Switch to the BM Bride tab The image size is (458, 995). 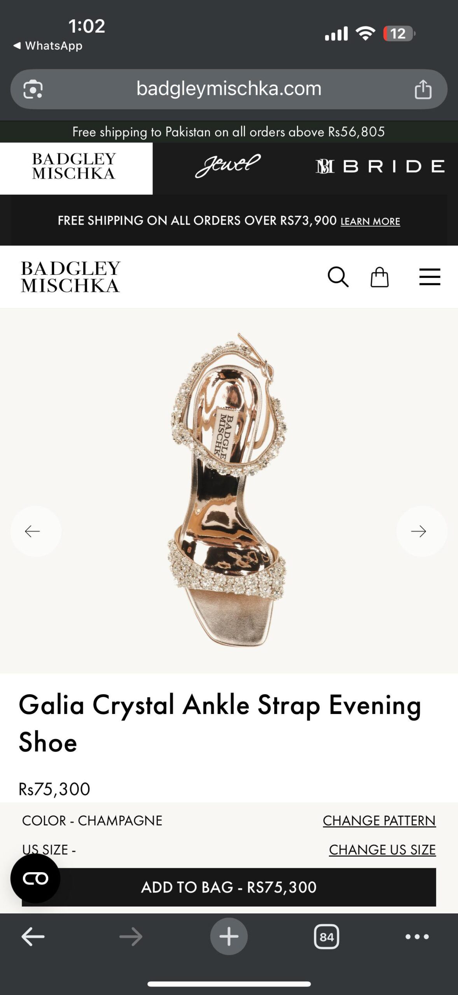(x=380, y=166)
